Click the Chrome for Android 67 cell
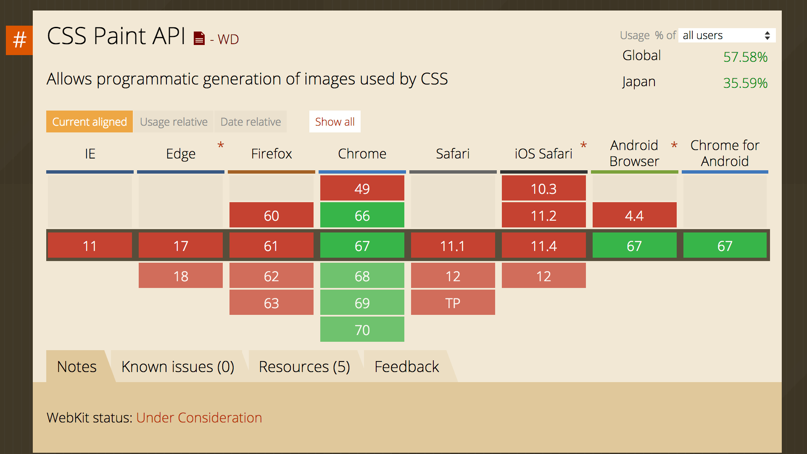 725,245
